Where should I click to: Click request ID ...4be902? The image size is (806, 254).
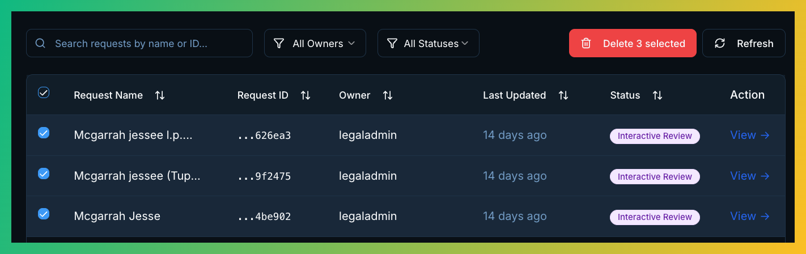264,217
